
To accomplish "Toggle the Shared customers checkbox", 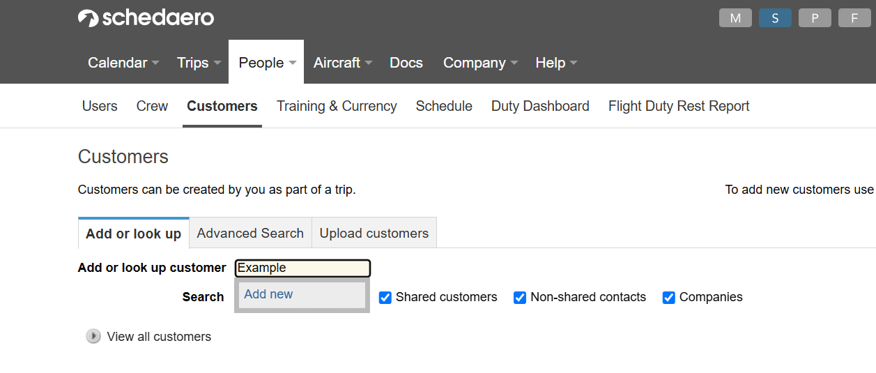I will point(385,298).
